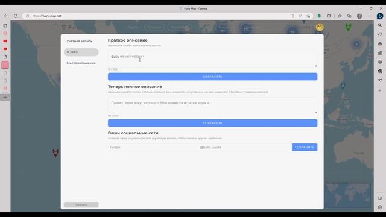
Task: Click the Закрыть button of the dialog
Action: point(81,204)
